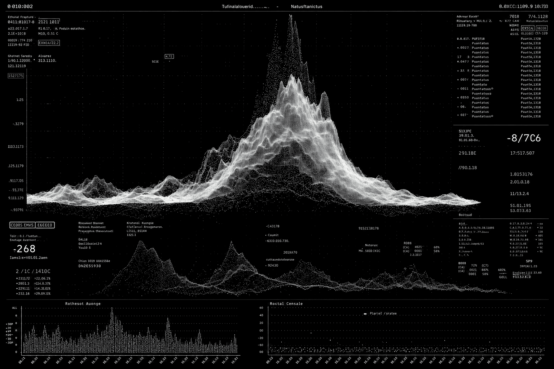
Task: Click the boxed EXS14 button in right panel
Action: [528, 28]
